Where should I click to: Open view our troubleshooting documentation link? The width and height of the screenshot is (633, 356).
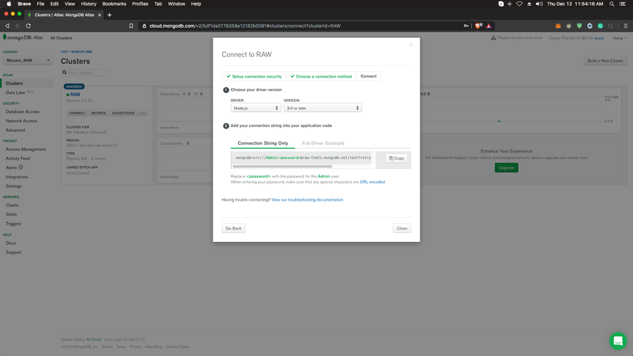(x=307, y=200)
